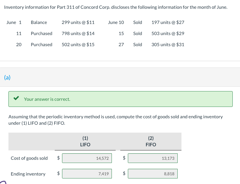The height and width of the screenshot is (184, 240).
Task: Click the "197 units @ $27" sale entry
Action: [168, 22]
